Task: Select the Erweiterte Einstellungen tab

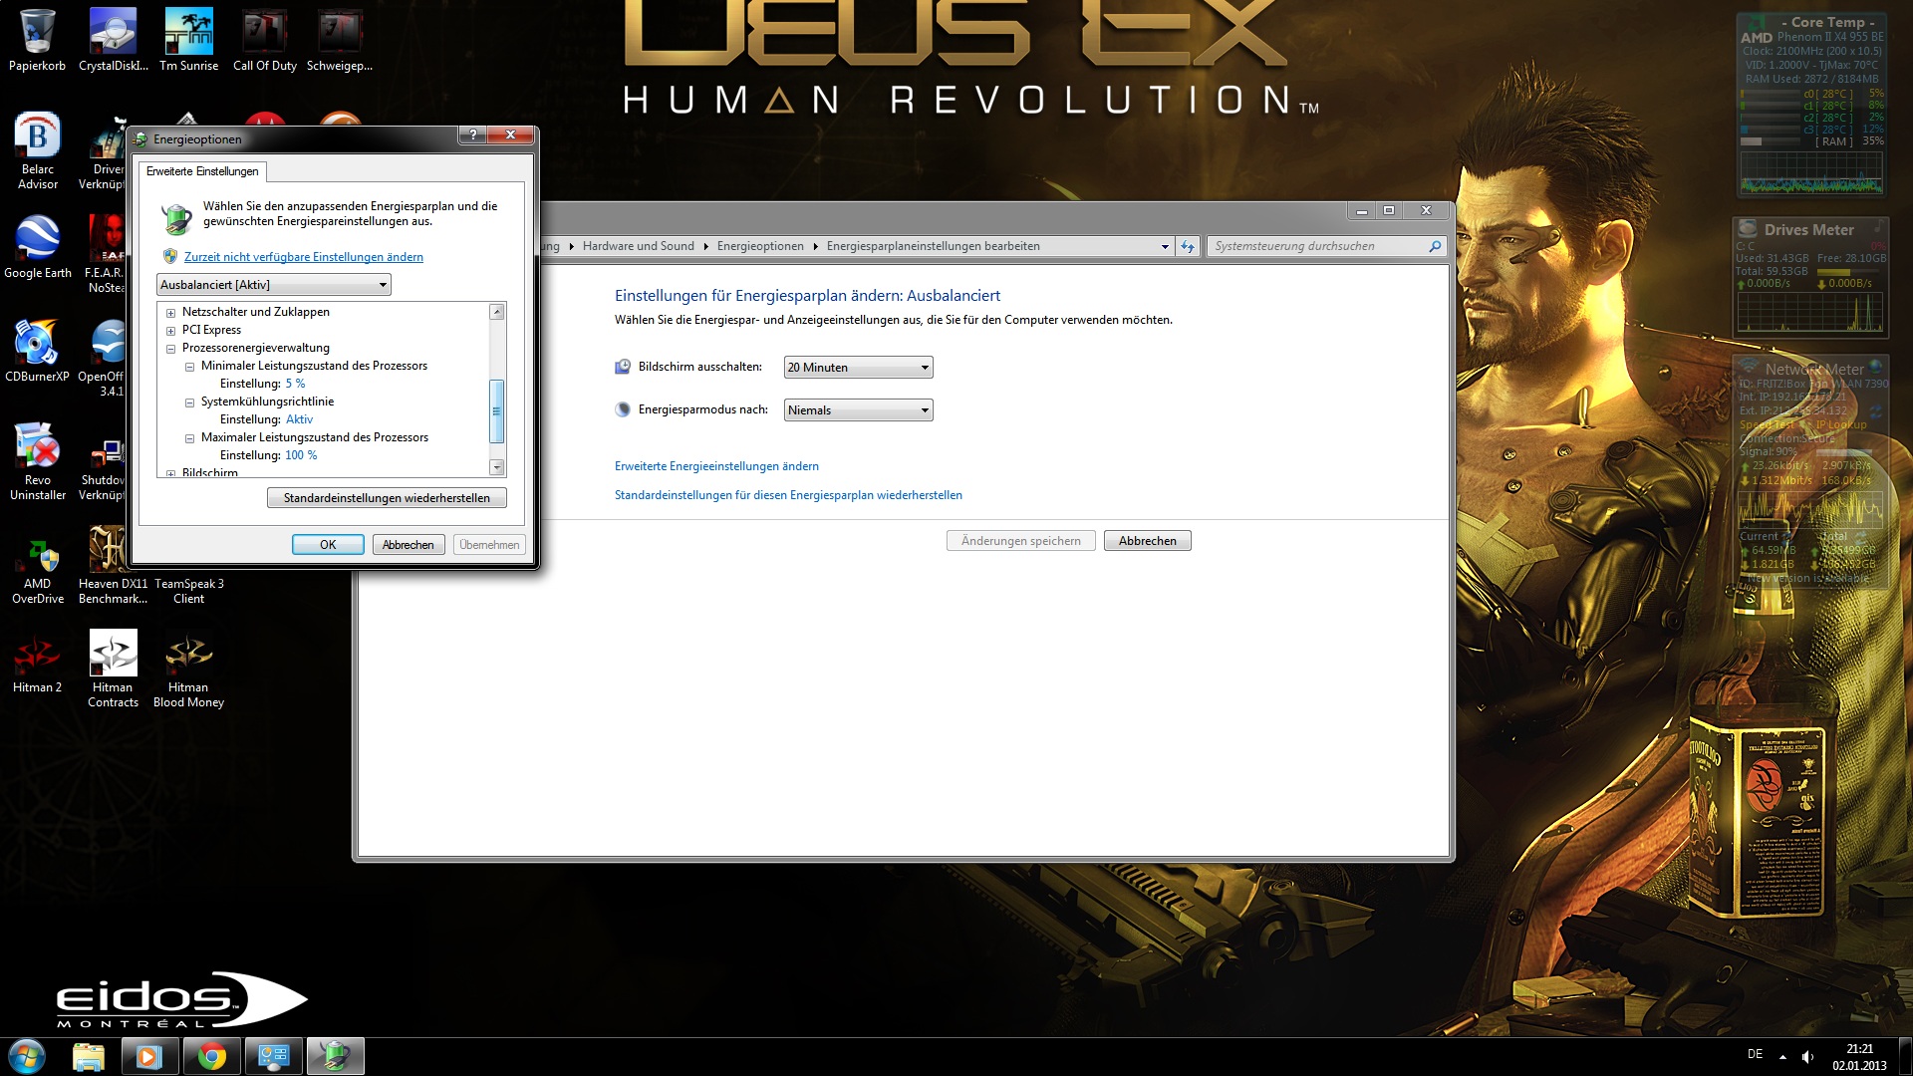Action: (x=202, y=171)
